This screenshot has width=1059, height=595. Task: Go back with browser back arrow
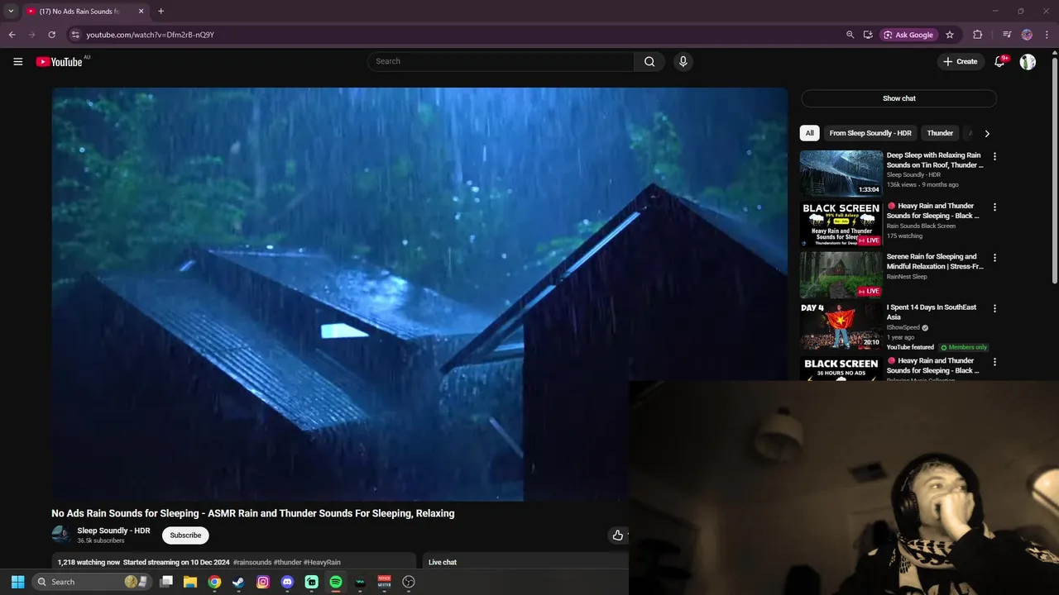coord(12,35)
